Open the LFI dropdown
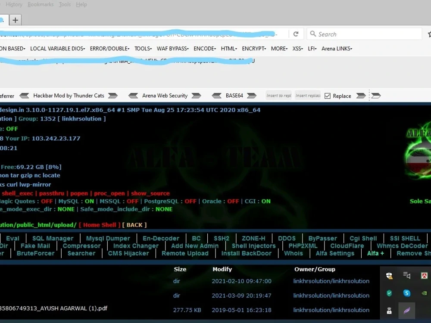The width and height of the screenshot is (431, 323). [312, 49]
